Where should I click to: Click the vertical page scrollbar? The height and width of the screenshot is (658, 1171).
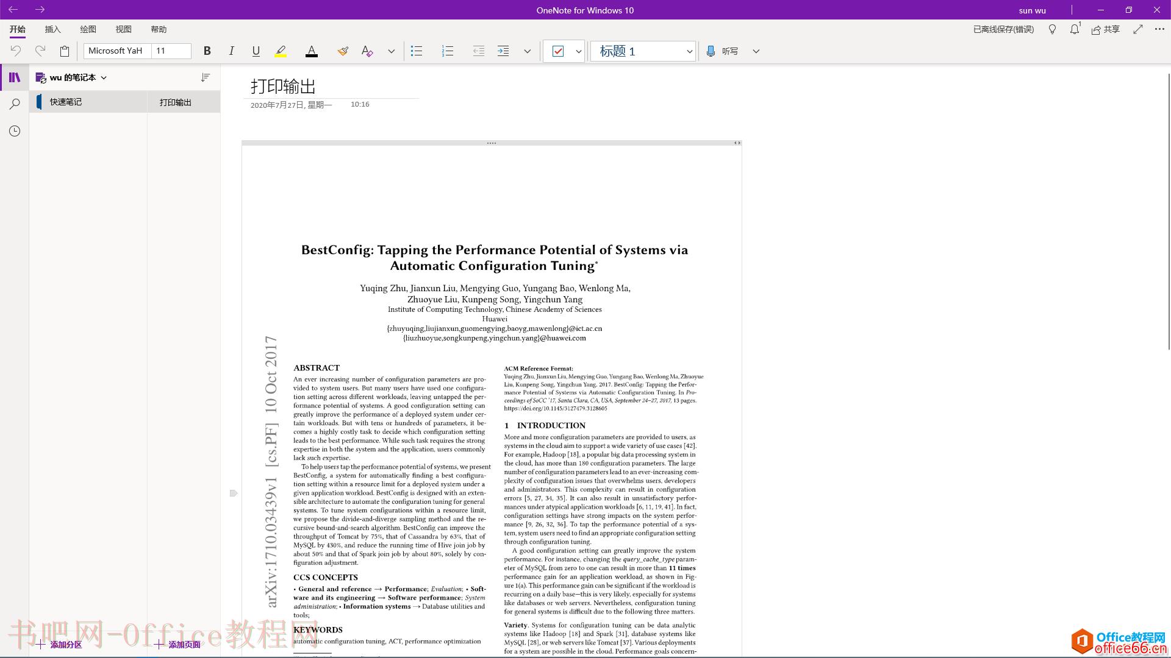1169,210
